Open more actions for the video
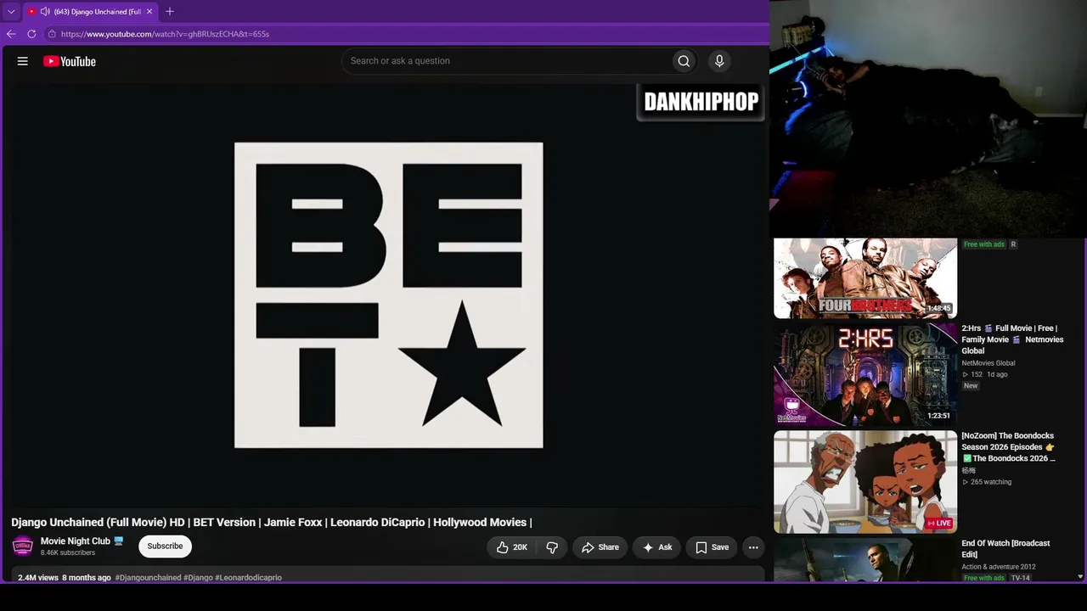 pyautogui.click(x=753, y=547)
